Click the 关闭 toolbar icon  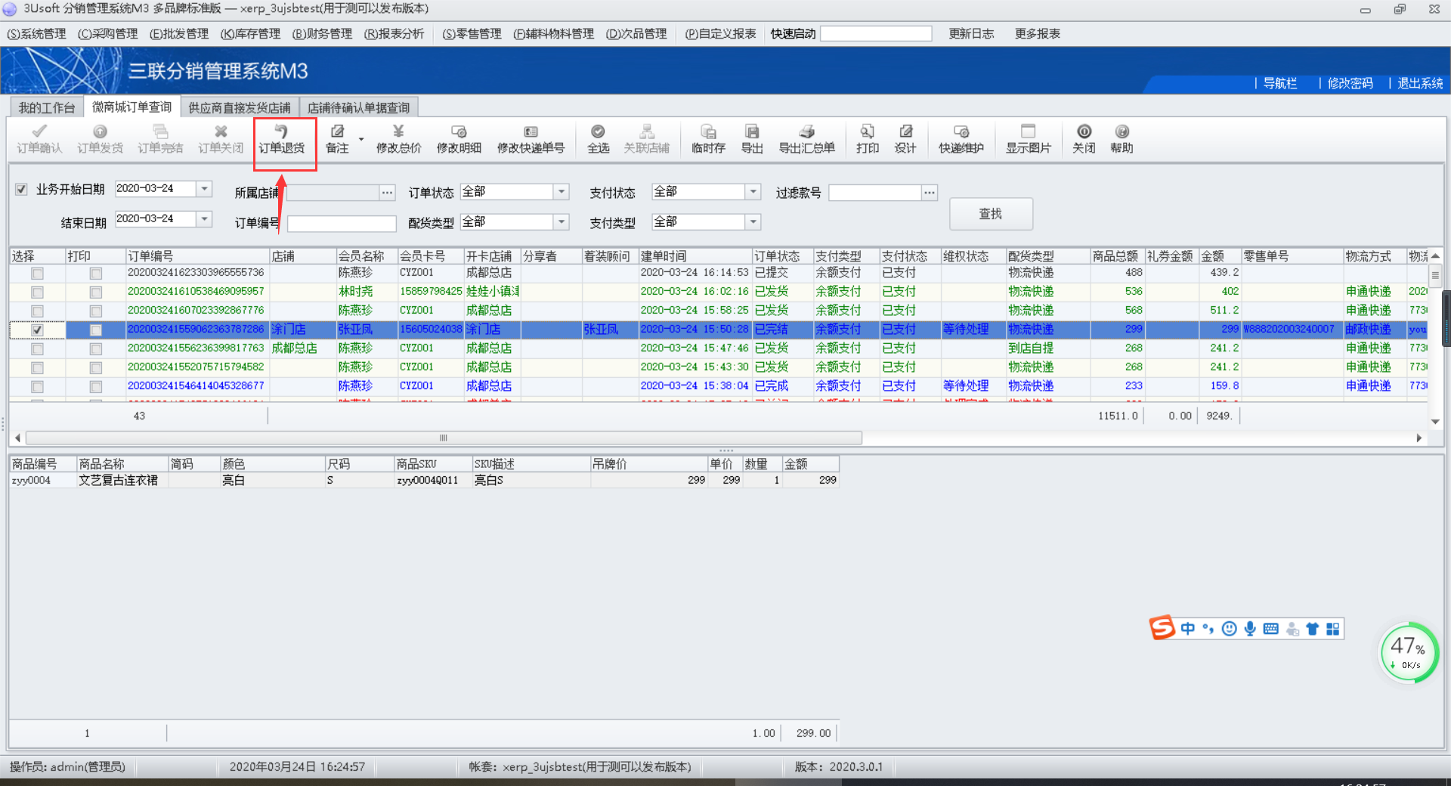pyautogui.click(x=1084, y=139)
